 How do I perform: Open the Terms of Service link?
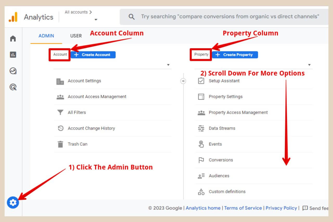(243, 208)
